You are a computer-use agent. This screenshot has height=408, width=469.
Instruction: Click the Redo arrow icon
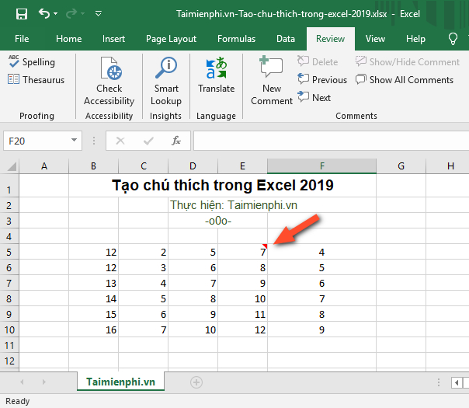71,14
